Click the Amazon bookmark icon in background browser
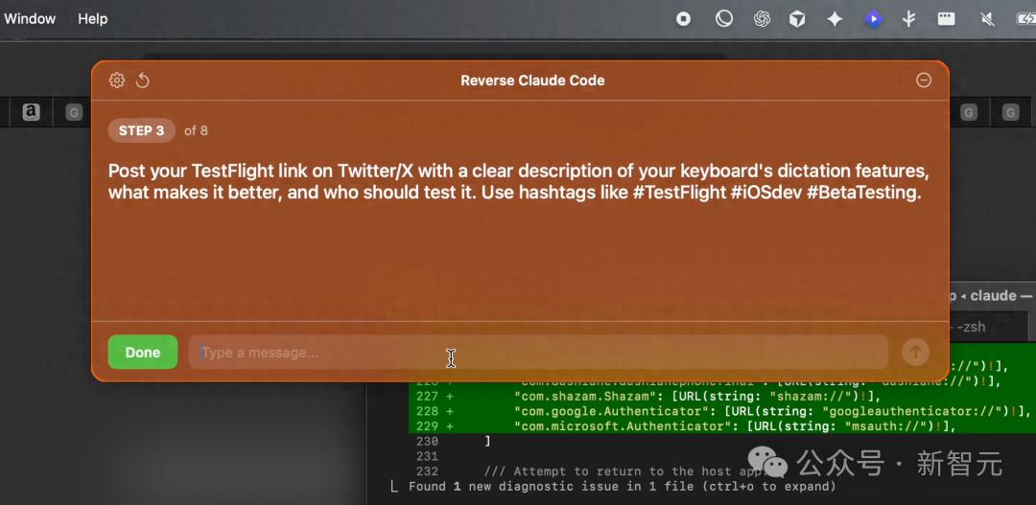The height and width of the screenshot is (505, 1036). pyautogui.click(x=31, y=112)
